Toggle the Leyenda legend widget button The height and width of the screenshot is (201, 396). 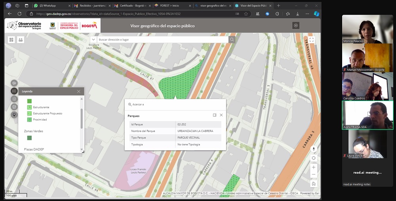click(x=14, y=91)
